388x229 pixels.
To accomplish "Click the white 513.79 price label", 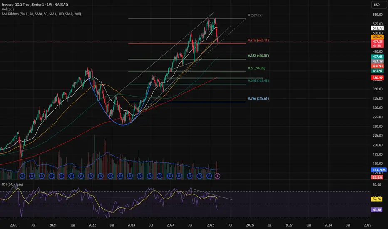I will (x=377, y=28).
